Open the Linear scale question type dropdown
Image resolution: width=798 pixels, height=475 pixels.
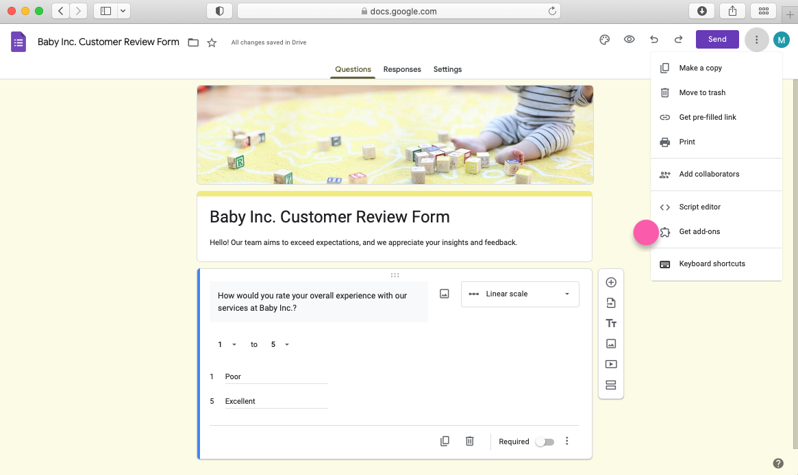coord(520,294)
